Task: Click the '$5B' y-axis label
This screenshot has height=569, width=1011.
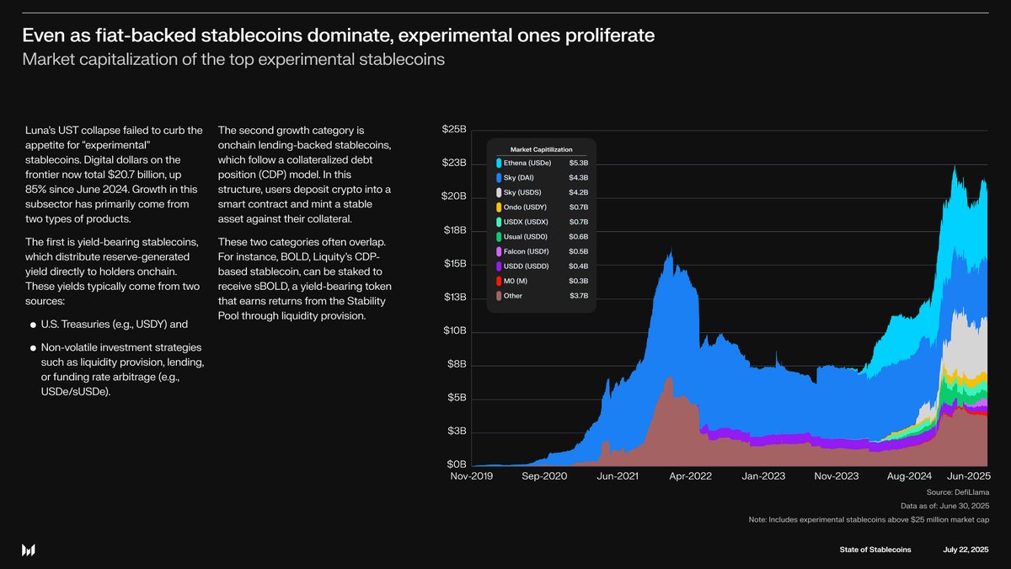Action: pyautogui.click(x=456, y=397)
